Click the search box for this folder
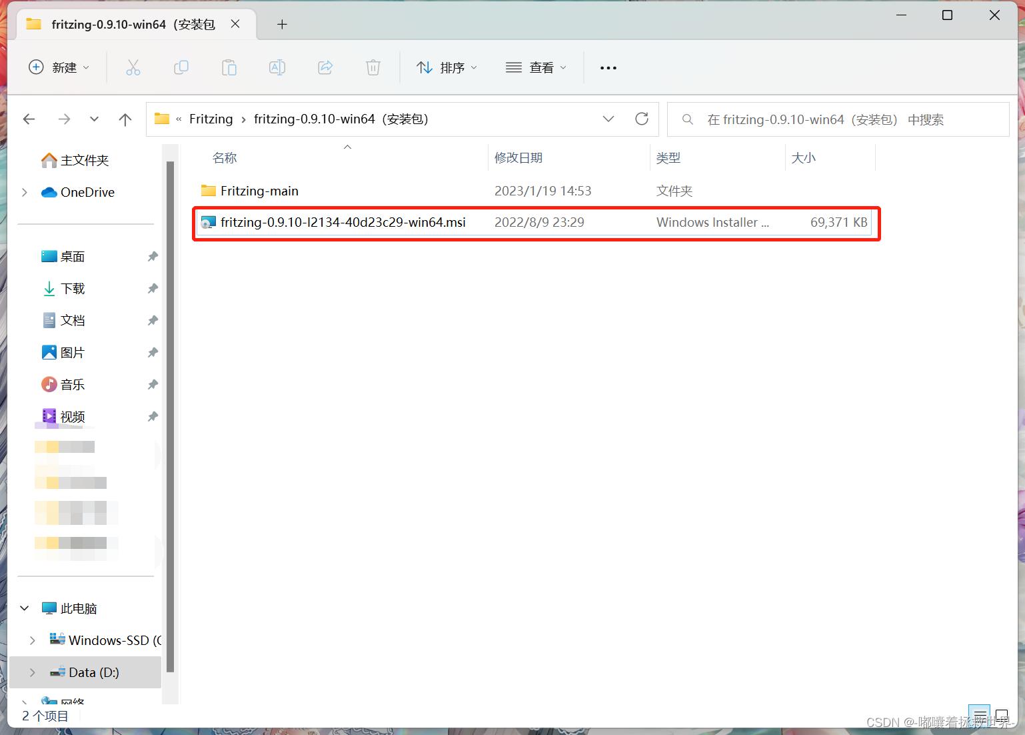 click(838, 119)
